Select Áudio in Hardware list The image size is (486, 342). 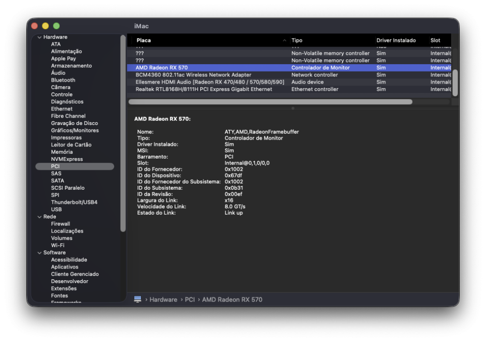[58, 73]
